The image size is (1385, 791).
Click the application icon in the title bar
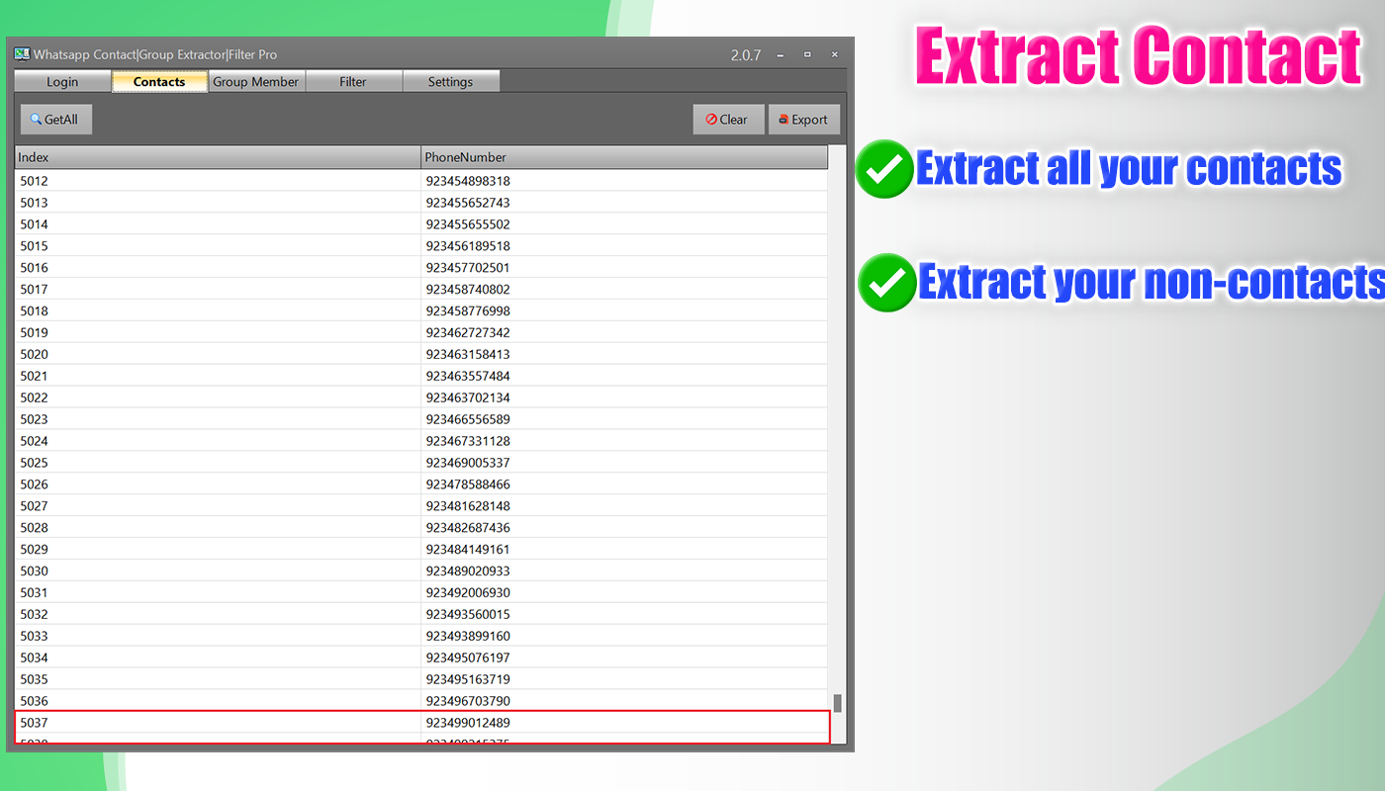[x=21, y=54]
